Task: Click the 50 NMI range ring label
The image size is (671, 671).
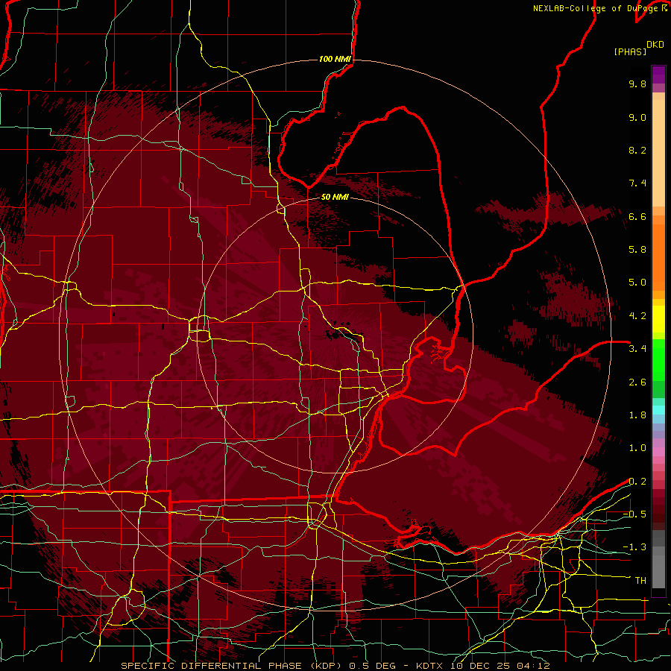Action: [x=335, y=197]
